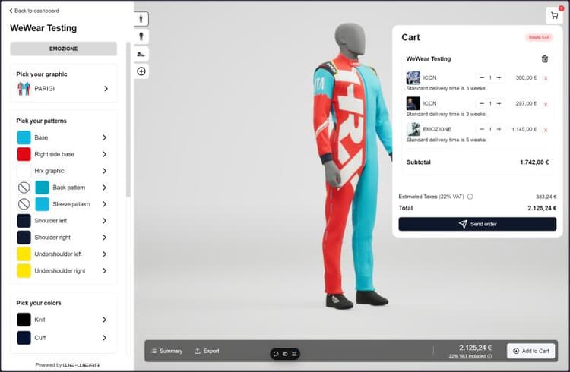Click the EMOZIONE model button
The width and height of the screenshot is (570, 372).
coord(63,49)
